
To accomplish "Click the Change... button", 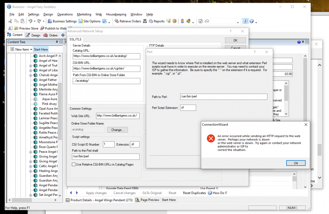I will point(118,130).
